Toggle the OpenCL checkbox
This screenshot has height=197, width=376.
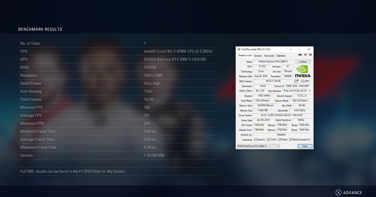tap(256, 140)
